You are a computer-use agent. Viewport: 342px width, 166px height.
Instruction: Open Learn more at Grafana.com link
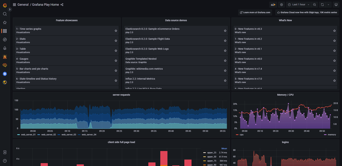255,12
